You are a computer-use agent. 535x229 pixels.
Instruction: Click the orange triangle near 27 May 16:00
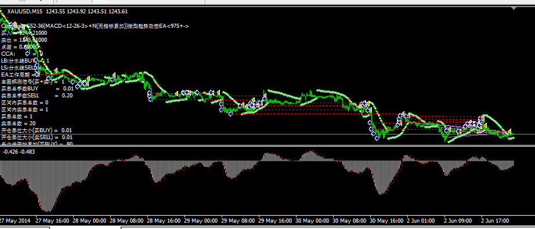[55, 70]
